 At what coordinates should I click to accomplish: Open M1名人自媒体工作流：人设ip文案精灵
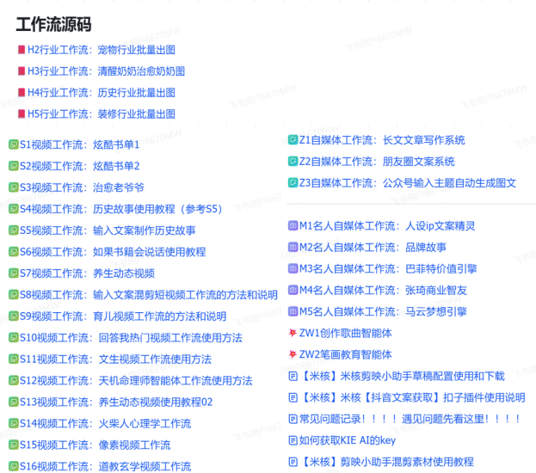point(387,226)
